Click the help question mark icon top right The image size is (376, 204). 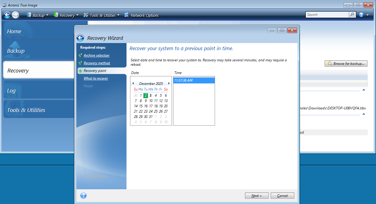click(x=362, y=14)
